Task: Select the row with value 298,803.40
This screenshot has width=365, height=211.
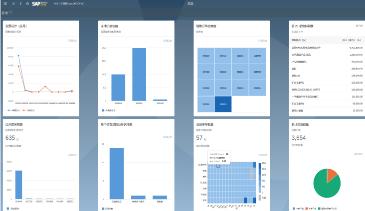Action: (x=327, y=69)
